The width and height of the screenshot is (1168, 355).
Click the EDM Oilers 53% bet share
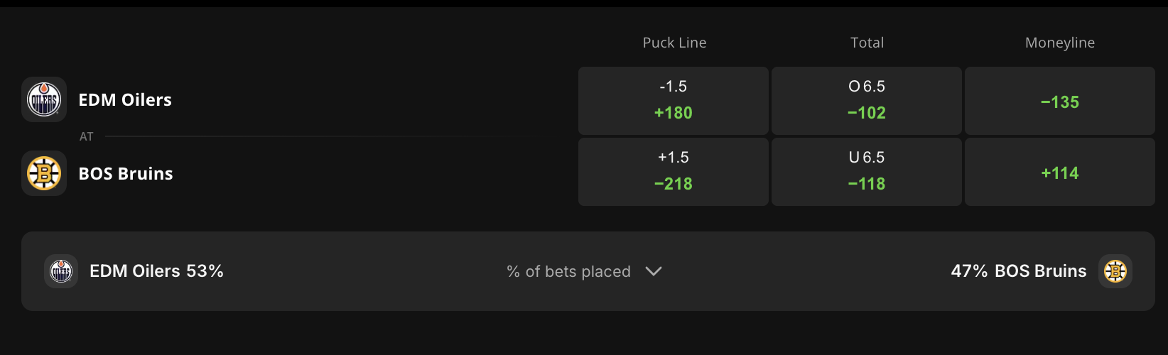[x=156, y=271]
